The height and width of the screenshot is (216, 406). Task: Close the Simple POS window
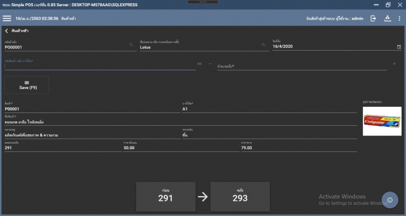(x=400, y=4)
